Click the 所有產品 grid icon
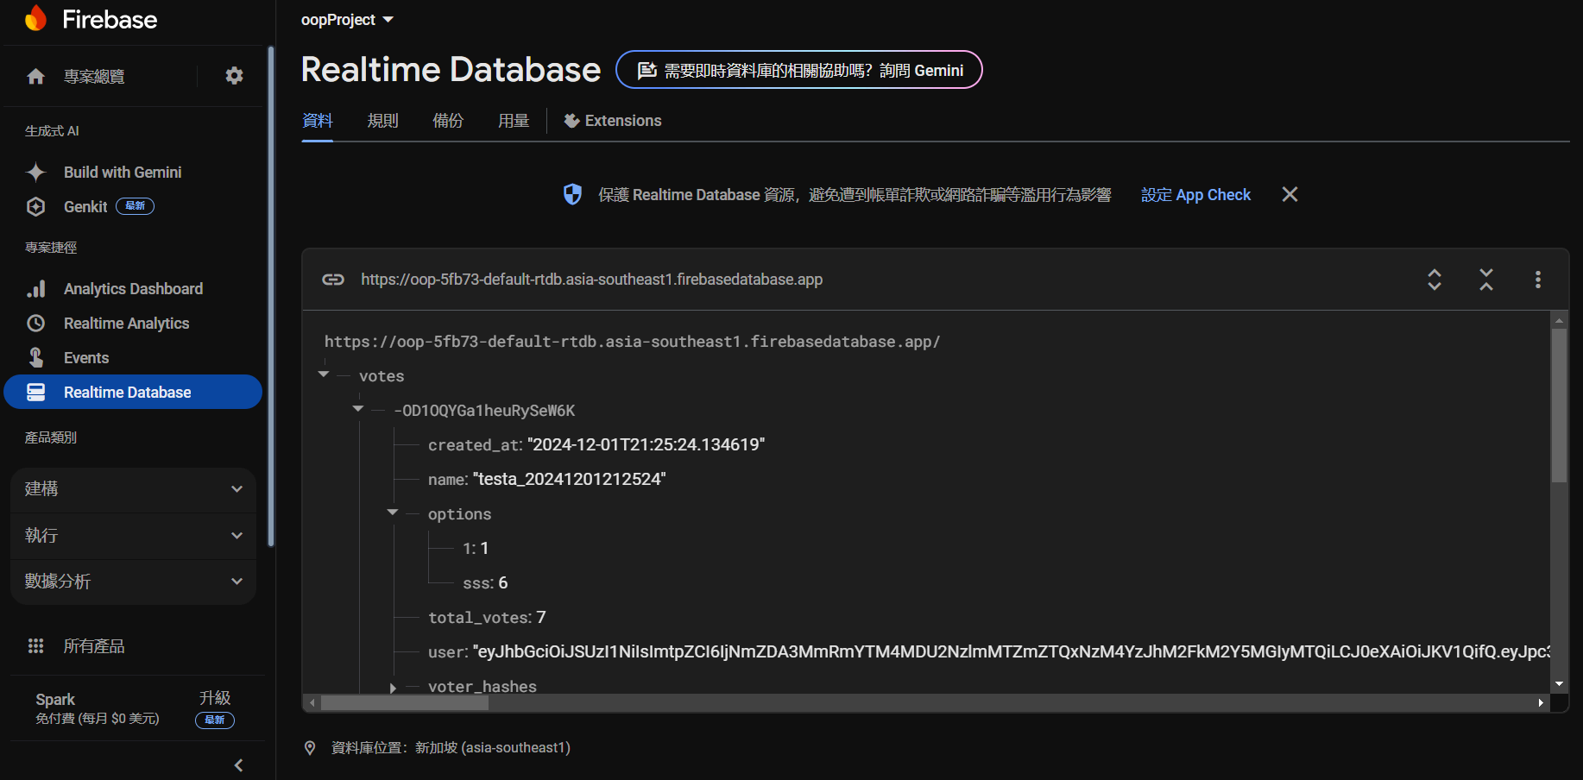Viewport: 1583px width, 780px height. pos(36,646)
